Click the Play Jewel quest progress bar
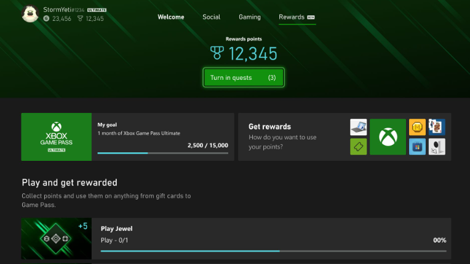Screen dimensions: 470x264 point(273,251)
